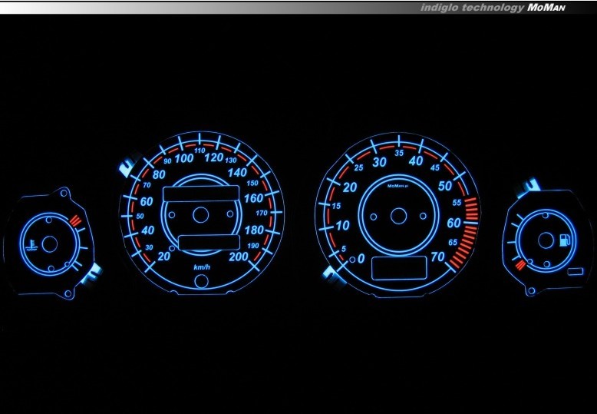The height and width of the screenshot is (414, 597).
Task: Click the 70 mark on the tachometer
Action: click(x=439, y=257)
